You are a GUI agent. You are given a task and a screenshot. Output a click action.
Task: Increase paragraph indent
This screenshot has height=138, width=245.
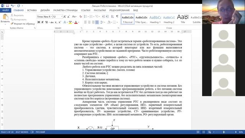coord(107,16)
